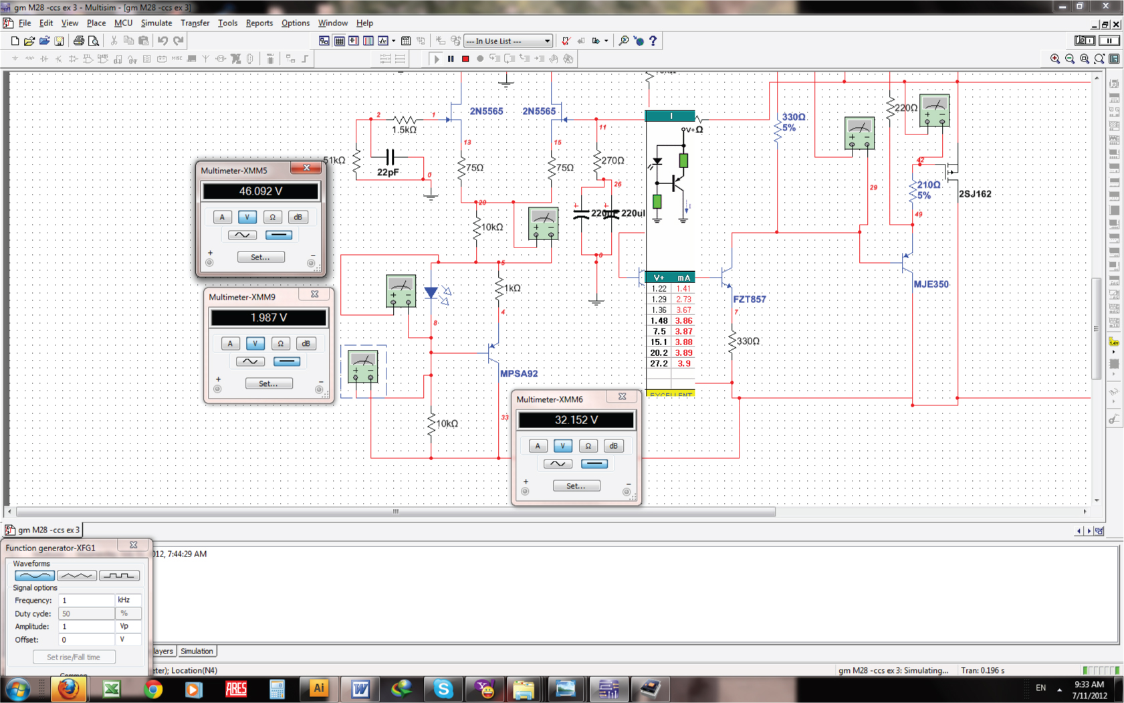Viewport: 1124px width, 703px height.
Task: Run the simulation with the Play button
Action: click(x=436, y=59)
